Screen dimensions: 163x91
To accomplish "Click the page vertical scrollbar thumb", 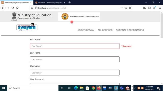I will tap(162, 26).
